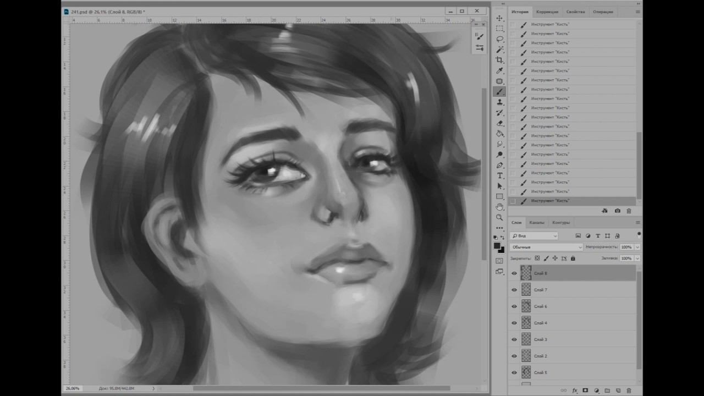Select the Clone Stamp tool
704x396 pixels.
pyautogui.click(x=499, y=102)
